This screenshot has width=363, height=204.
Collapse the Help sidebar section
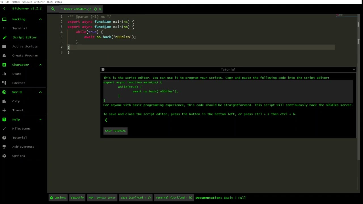40,120
